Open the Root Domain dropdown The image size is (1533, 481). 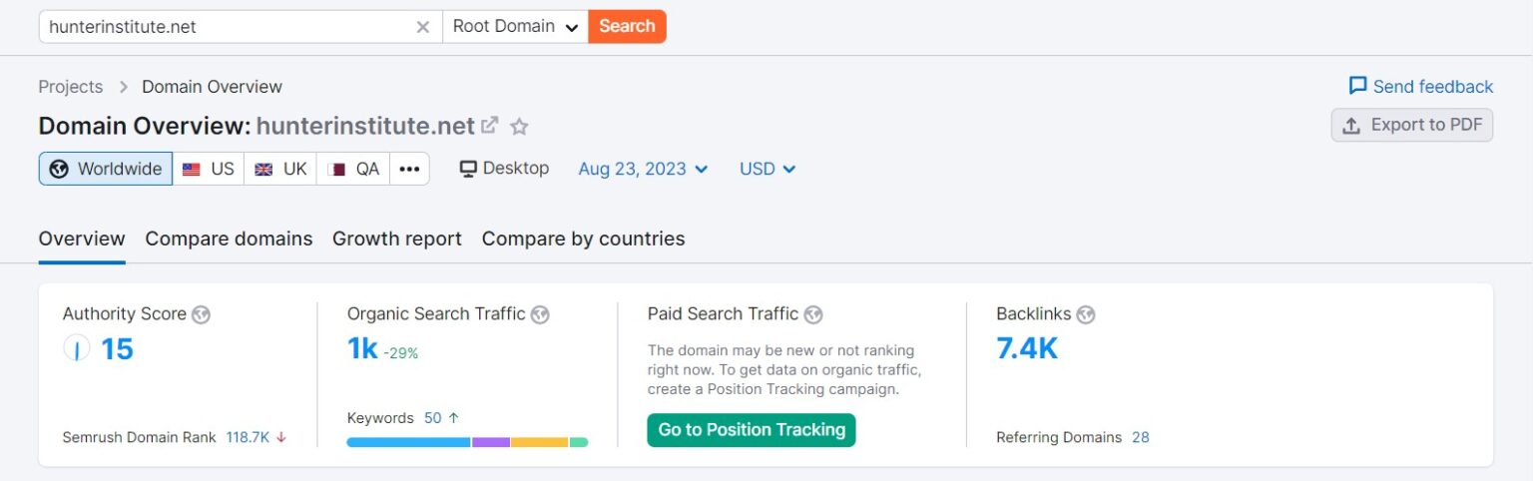tap(515, 27)
